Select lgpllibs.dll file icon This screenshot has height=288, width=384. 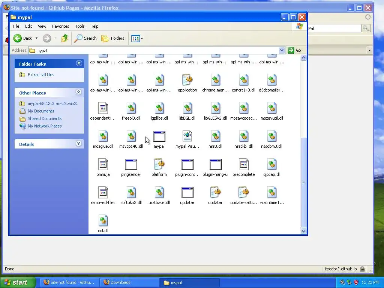coord(159,108)
